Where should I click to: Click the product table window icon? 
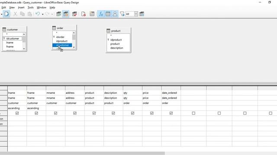(108, 31)
